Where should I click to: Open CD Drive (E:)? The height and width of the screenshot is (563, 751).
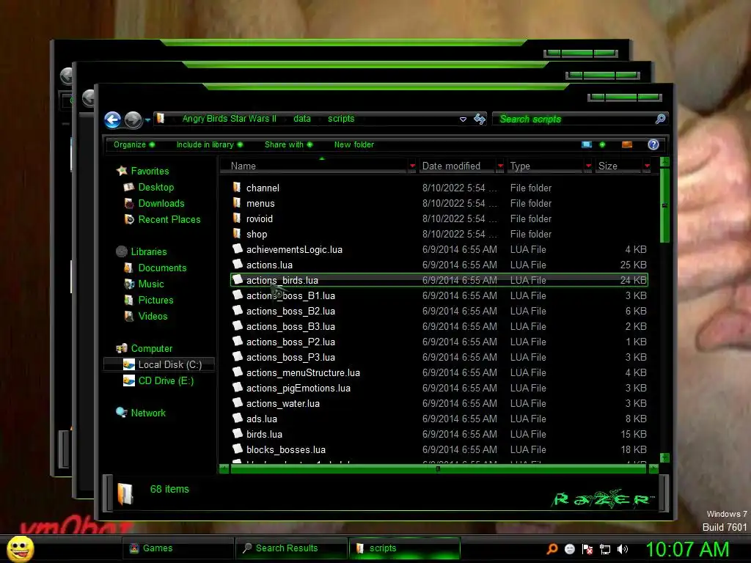166,381
